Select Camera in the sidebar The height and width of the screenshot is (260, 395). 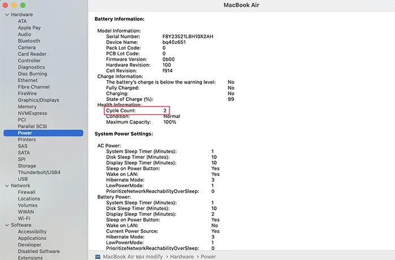pos(27,47)
